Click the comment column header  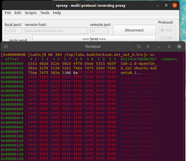pyautogui.click(x=169, y=59)
